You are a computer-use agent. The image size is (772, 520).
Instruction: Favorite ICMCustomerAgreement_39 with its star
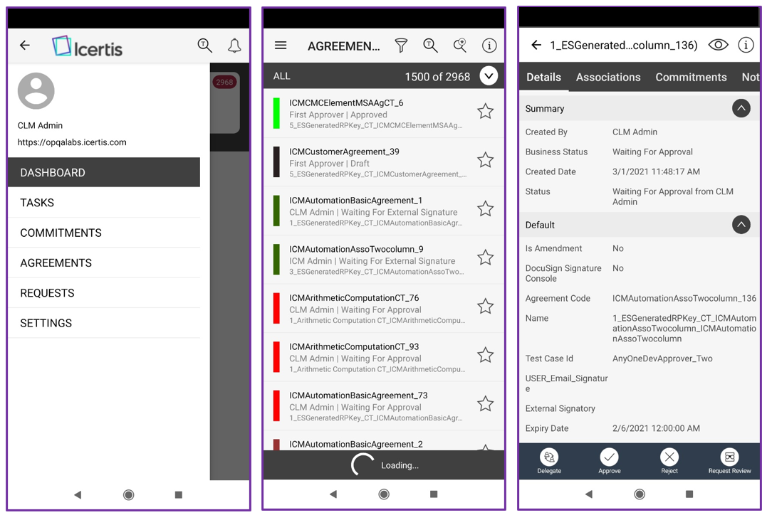pos(485,160)
